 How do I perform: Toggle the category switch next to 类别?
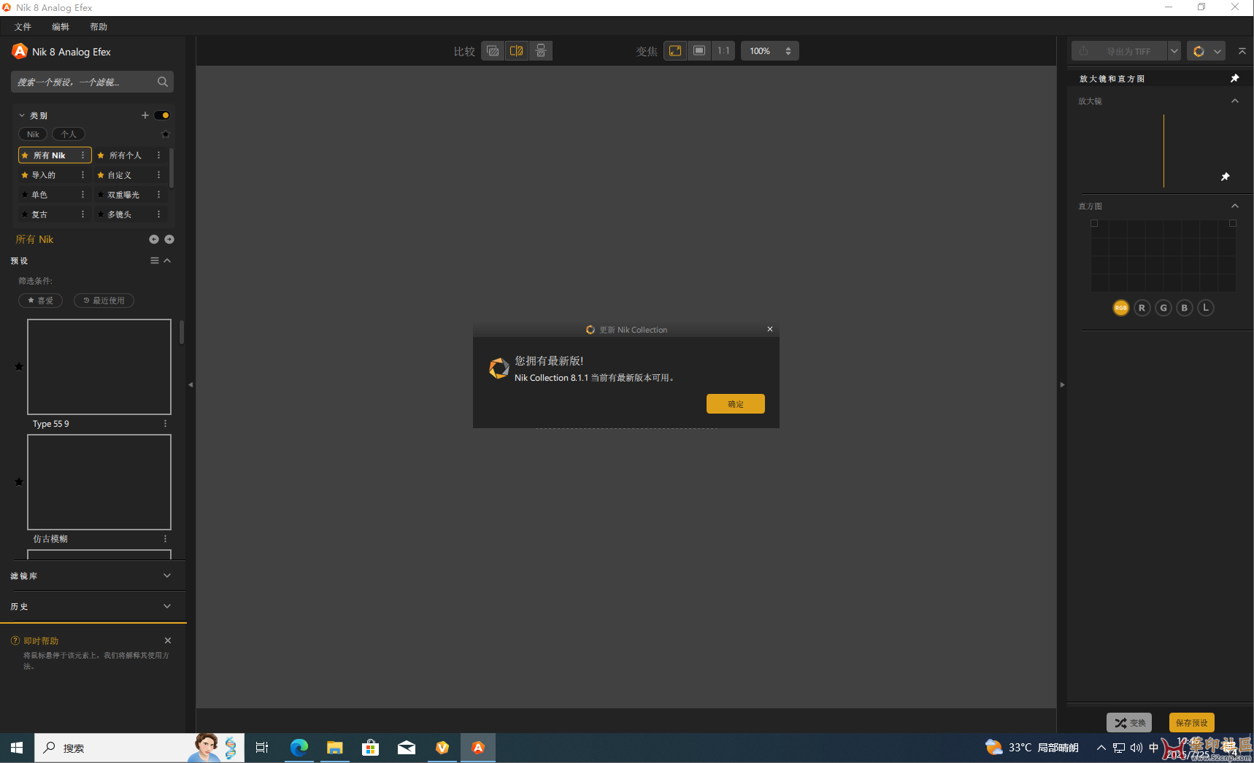(x=162, y=115)
